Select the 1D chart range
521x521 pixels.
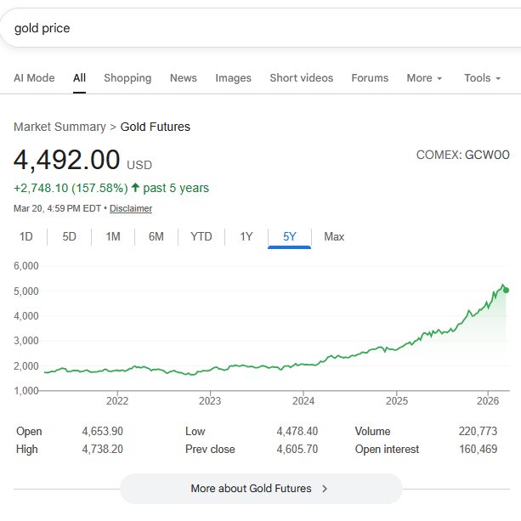point(25,236)
